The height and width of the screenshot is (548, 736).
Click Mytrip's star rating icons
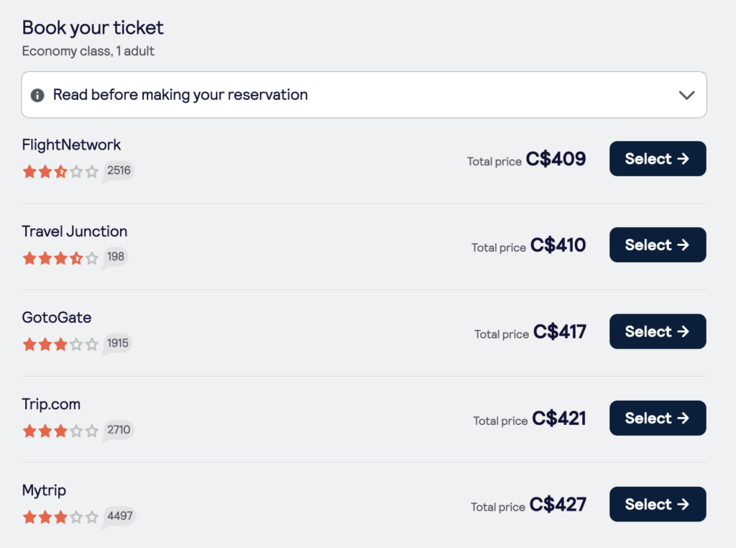click(60, 516)
